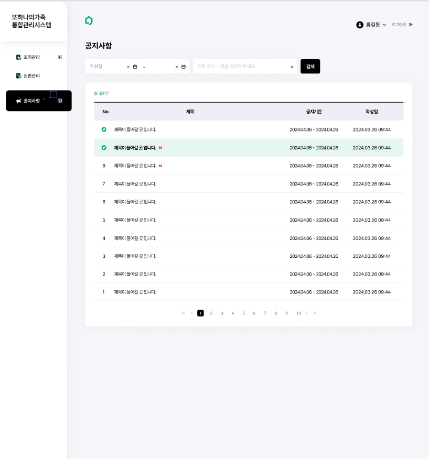Click the 권한관리 shield icon
Screen dimensions: 429x459
(x=19, y=76)
